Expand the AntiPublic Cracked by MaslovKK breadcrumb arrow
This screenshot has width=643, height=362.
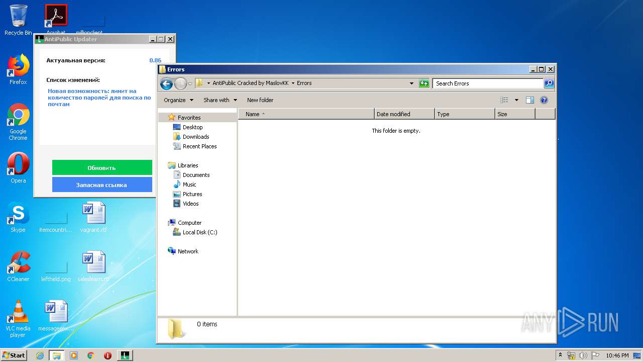click(x=293, y=83)
